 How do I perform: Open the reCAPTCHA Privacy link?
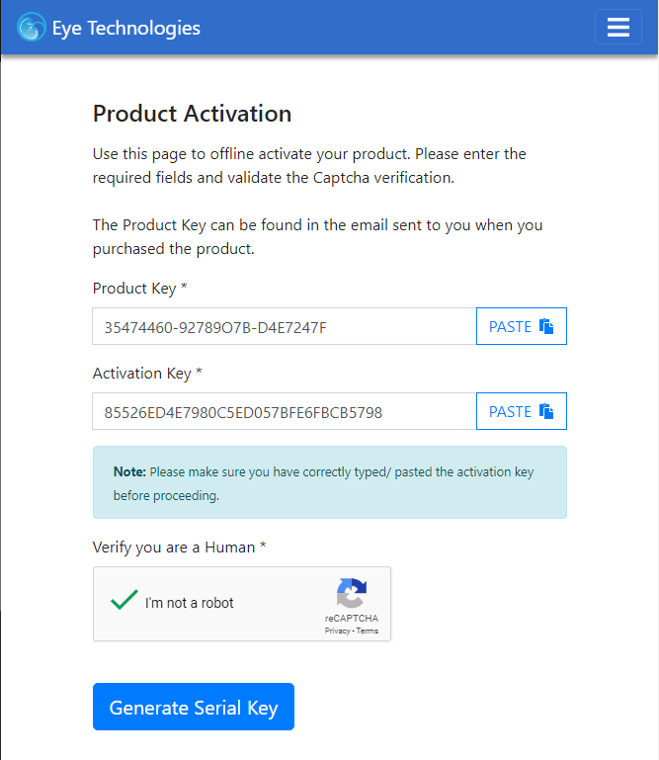pyautogui.click(x=337, y=631)
